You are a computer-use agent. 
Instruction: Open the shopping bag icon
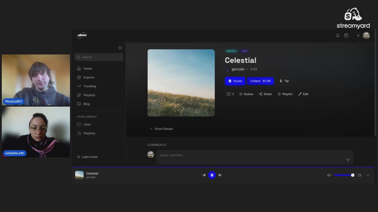(346, 35)
